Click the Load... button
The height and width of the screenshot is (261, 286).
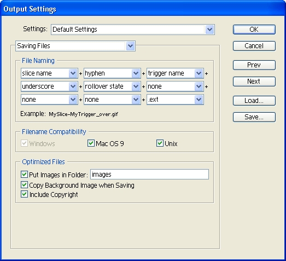254,101
